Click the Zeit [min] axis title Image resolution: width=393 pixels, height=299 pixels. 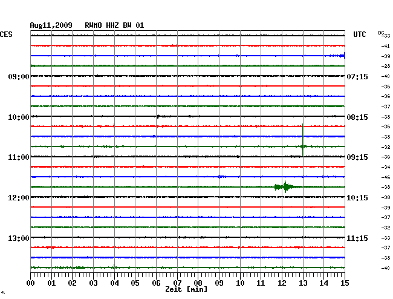click(x=186, y=289)
